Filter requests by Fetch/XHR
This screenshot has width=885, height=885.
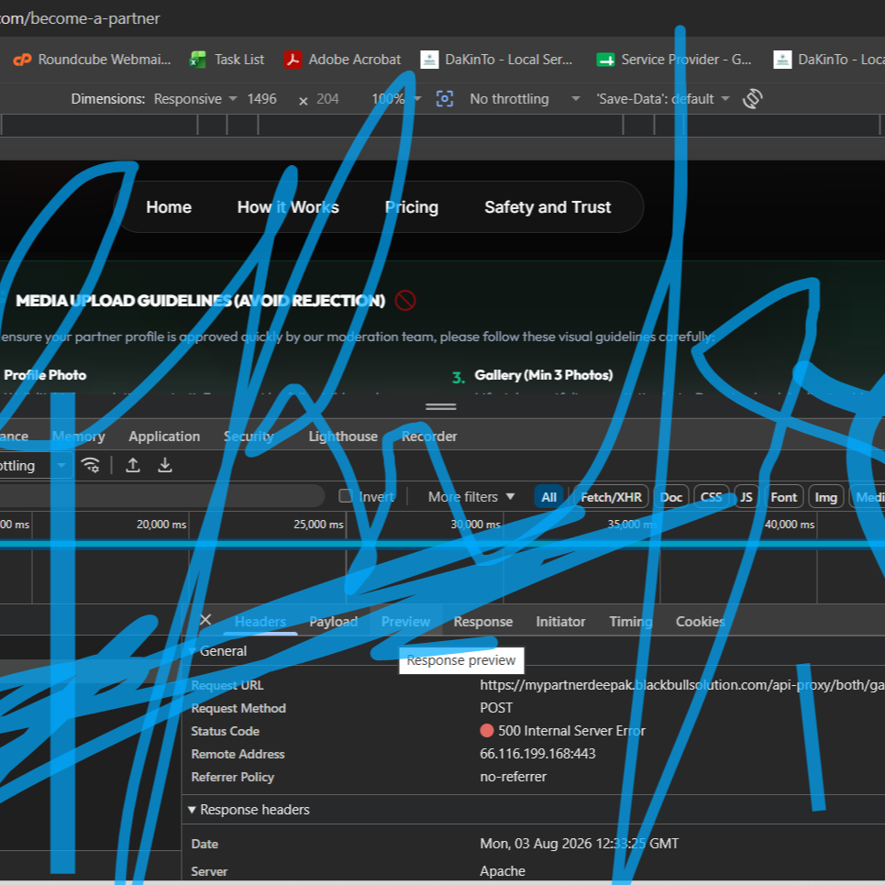click(612, 497)
